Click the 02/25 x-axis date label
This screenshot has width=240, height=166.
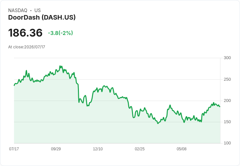tap(140, 149)
